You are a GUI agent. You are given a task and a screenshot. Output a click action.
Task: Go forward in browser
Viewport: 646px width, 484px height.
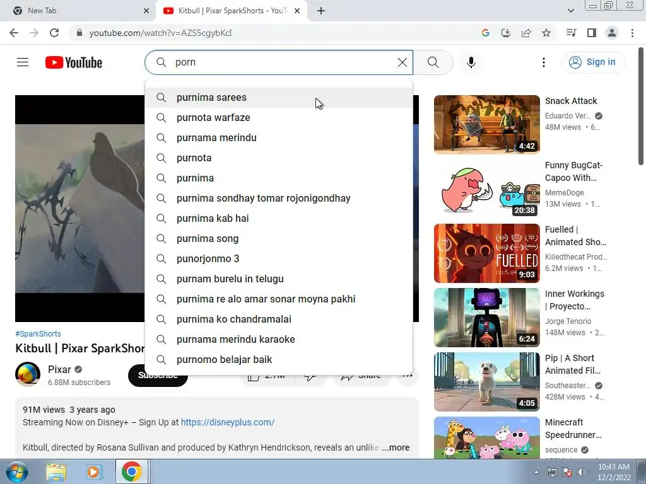point(34,33)
